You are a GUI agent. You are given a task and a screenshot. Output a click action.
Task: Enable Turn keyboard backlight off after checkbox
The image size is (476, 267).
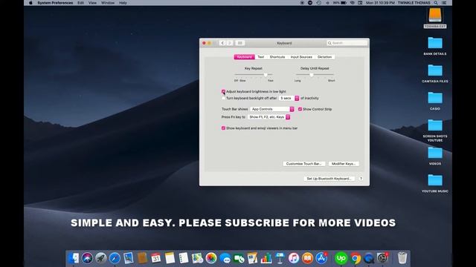point(223,98)
